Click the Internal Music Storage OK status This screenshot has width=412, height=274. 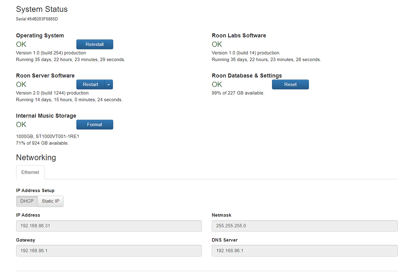[x=21, y=125]
